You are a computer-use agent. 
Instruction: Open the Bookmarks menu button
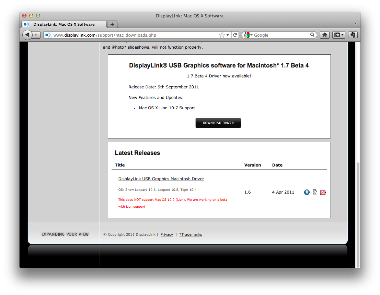[x=338, y=35]
